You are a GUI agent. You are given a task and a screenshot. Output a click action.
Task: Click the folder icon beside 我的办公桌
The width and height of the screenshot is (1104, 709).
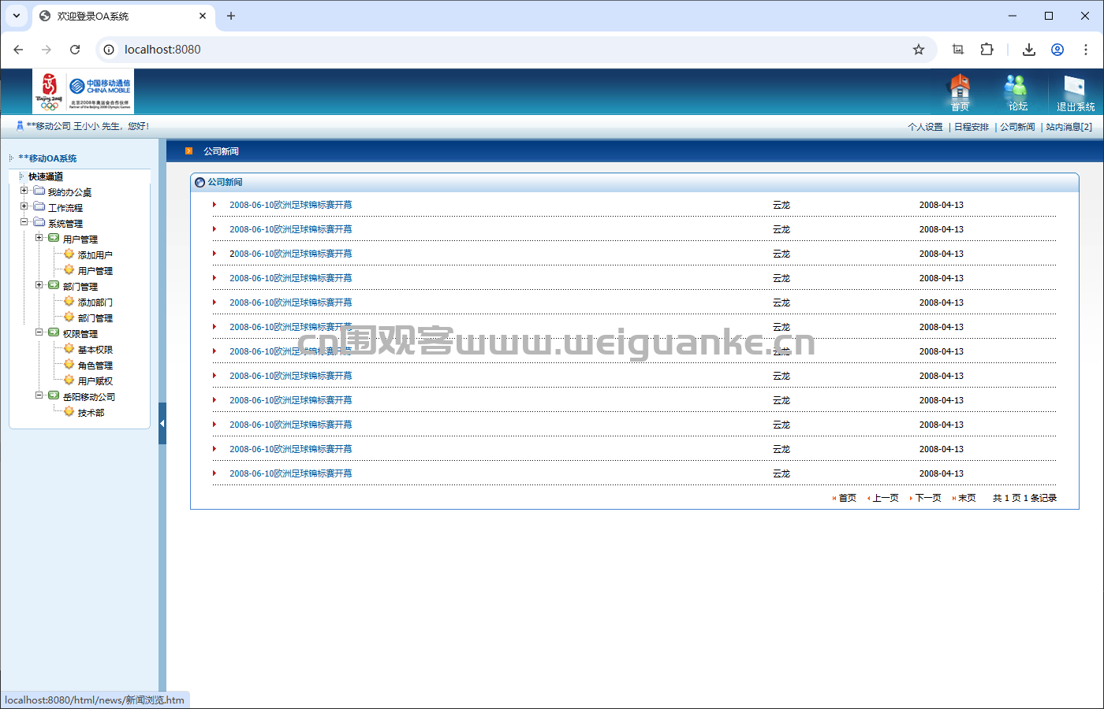(x=39, y=191)
